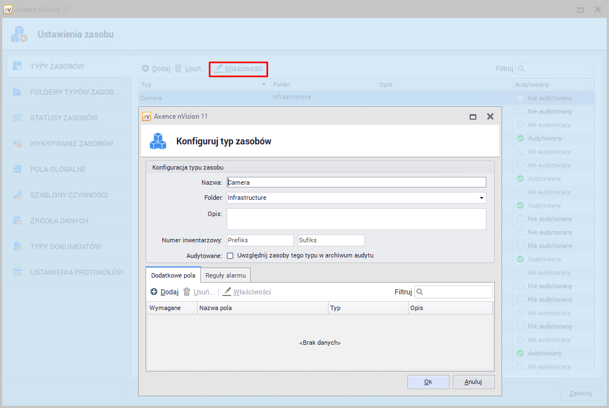Open Źródła danych sidebar icon
This screenshot has width=609, height=408.
(x=17, y=221)
